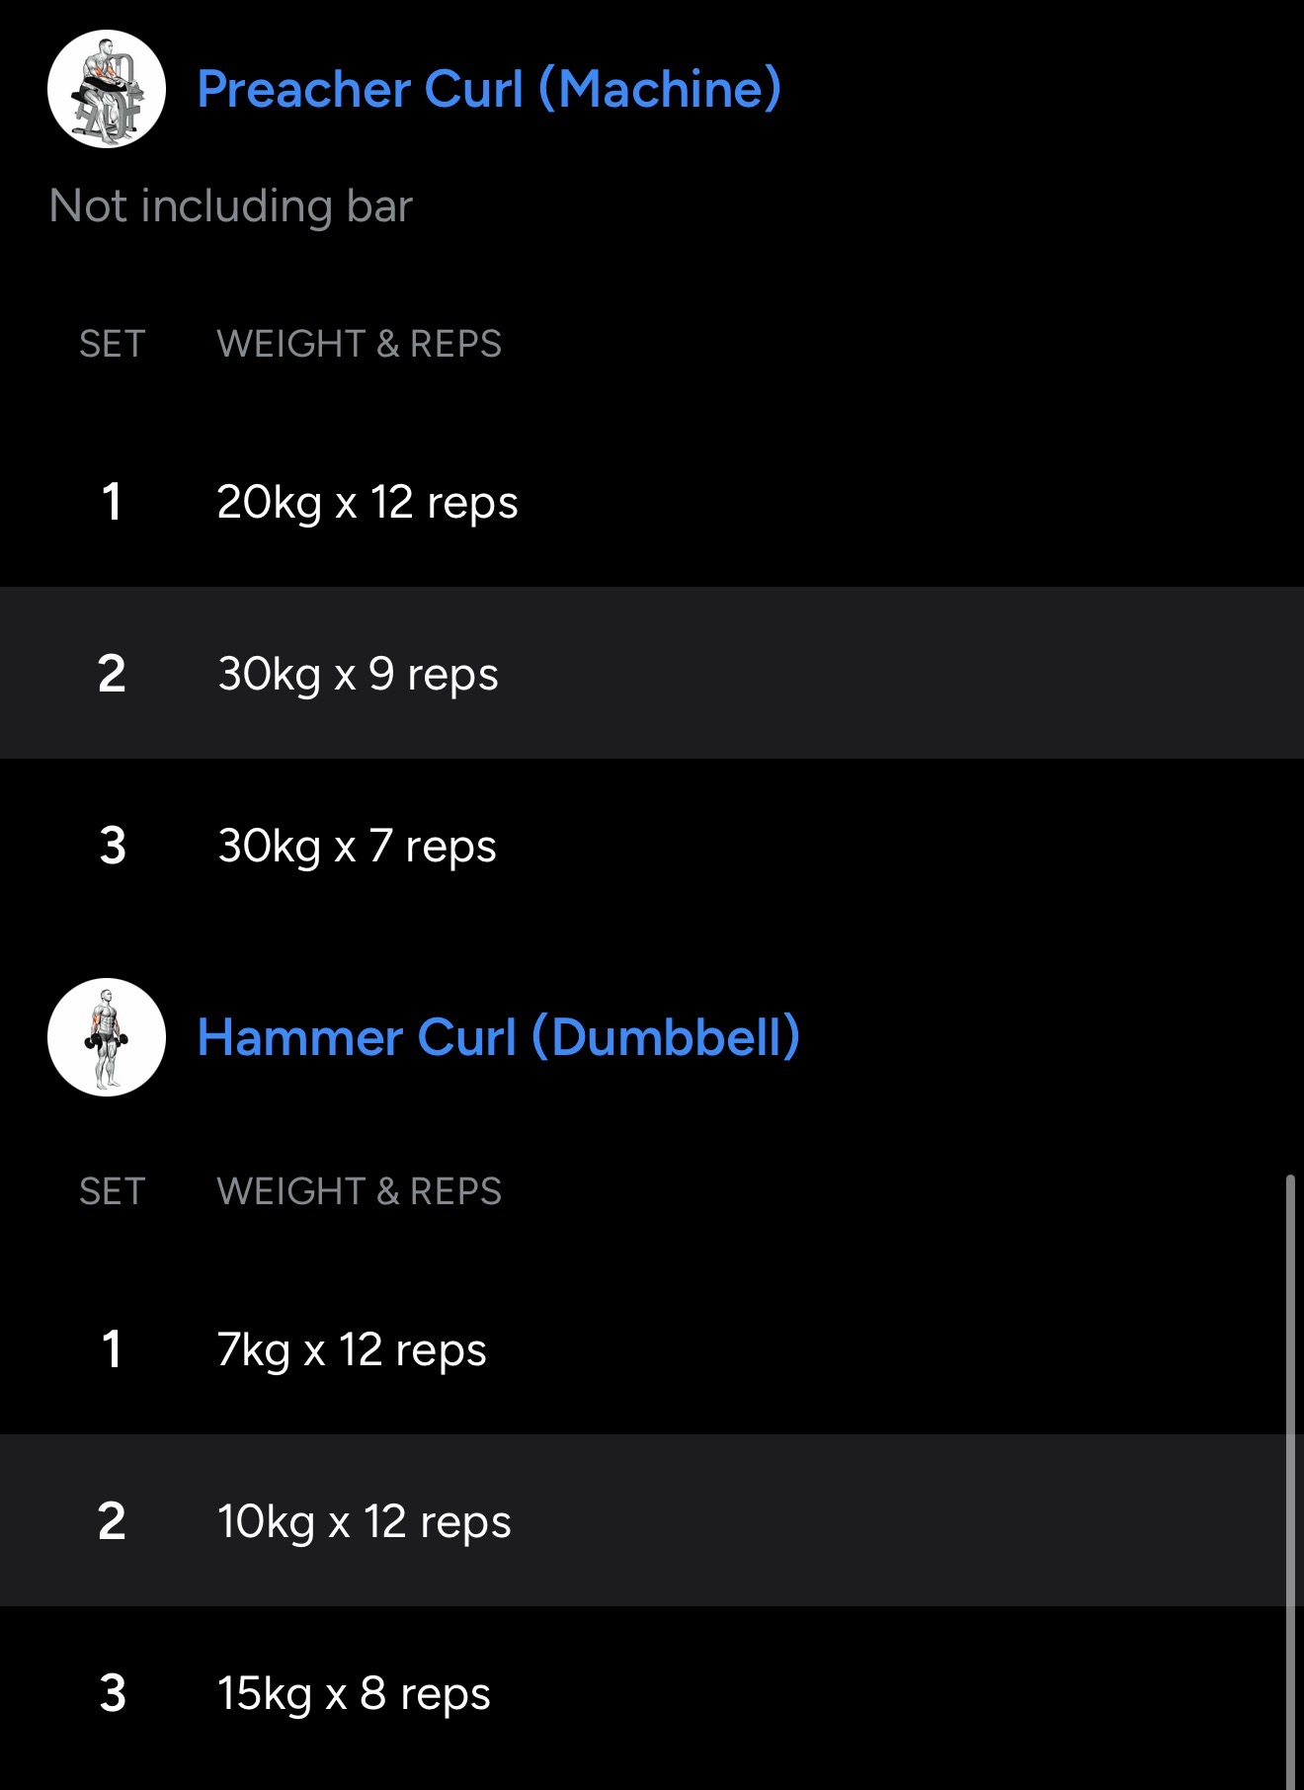Screen dimensions: 1304x1790
Task: Tap the 30kg x 9 reps entry
Action: 358,674
